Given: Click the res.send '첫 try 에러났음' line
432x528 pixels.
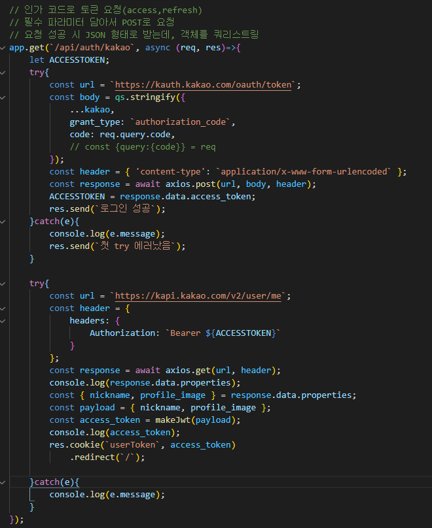Looking at the screenshot, I should (117, 246).
